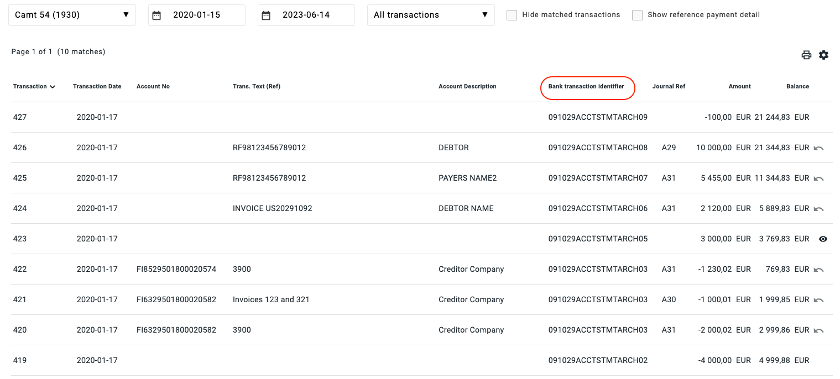Expand the All transactions filter dropdown

pyautogui.click(x=431, y=15)
